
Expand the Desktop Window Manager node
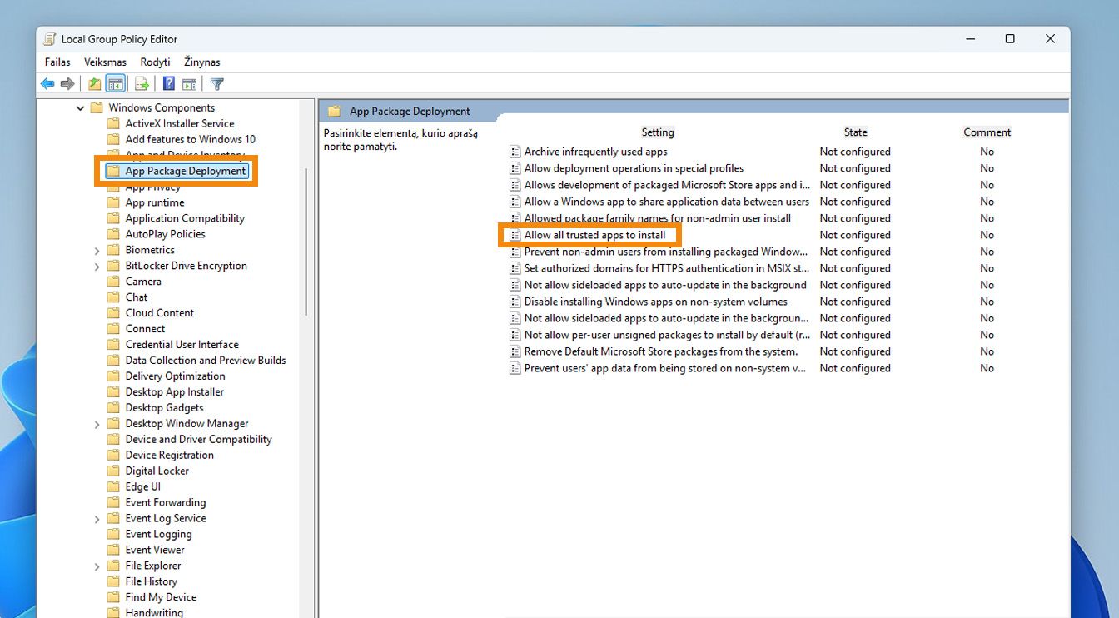tap(97, 425)
